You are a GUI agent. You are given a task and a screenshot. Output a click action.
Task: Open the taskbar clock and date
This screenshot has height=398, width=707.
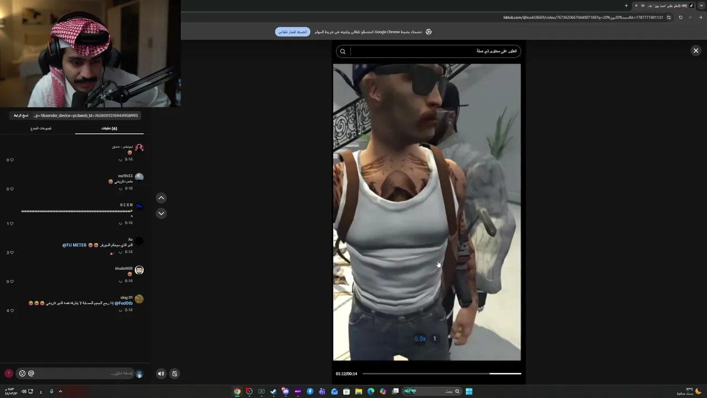coord(10,391)
